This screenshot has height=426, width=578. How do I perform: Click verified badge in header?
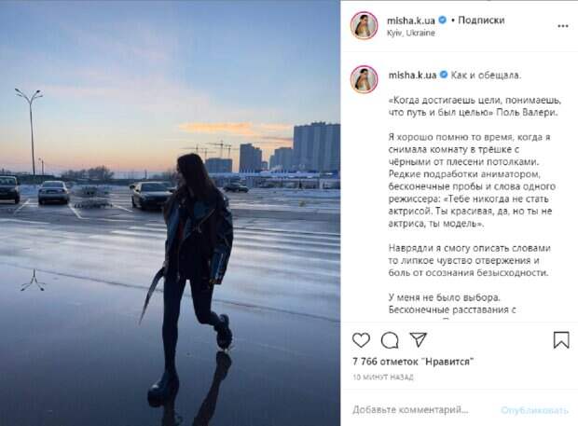443,21
